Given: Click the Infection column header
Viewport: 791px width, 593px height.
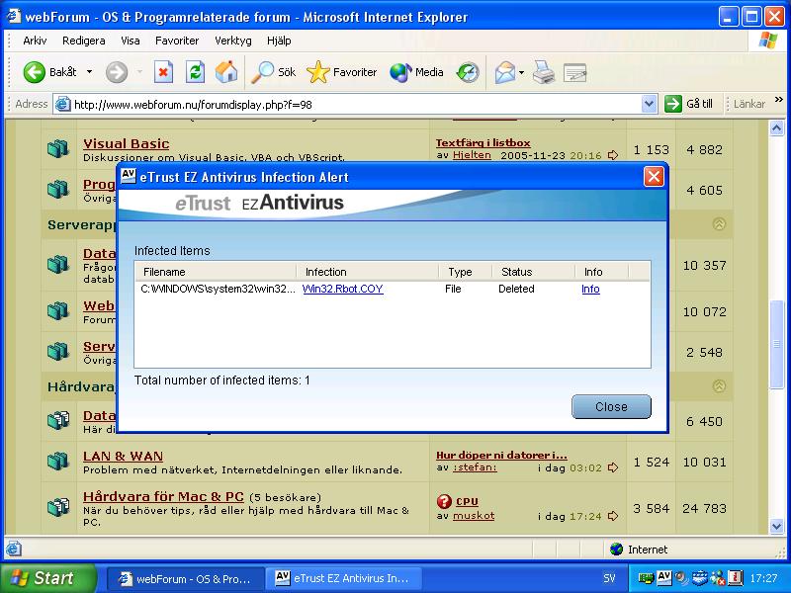Looking at the screenshot, I should (x=367, y=272).
